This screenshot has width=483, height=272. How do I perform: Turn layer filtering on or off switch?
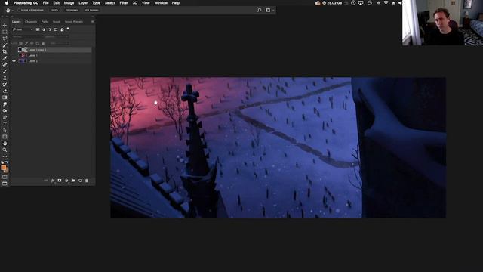point(68,29)
